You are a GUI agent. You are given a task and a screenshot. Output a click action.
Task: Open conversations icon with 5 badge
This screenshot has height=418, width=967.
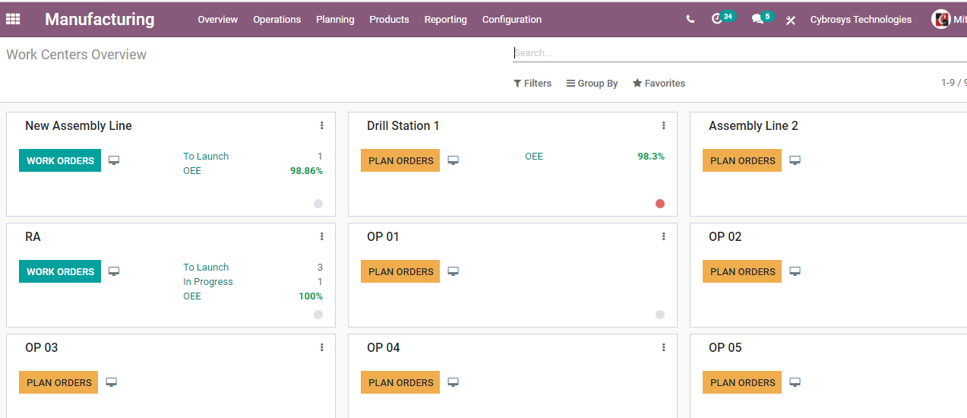(x=761, y=18)
